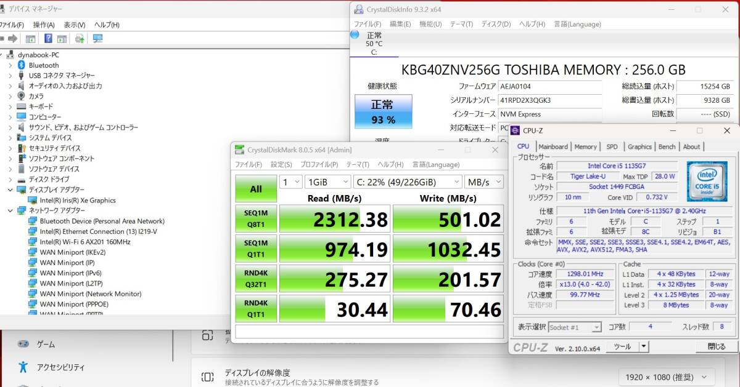Expand the USB コネクタ マネージャー node
The image size is (740, 387).
[x=10, y=75]
